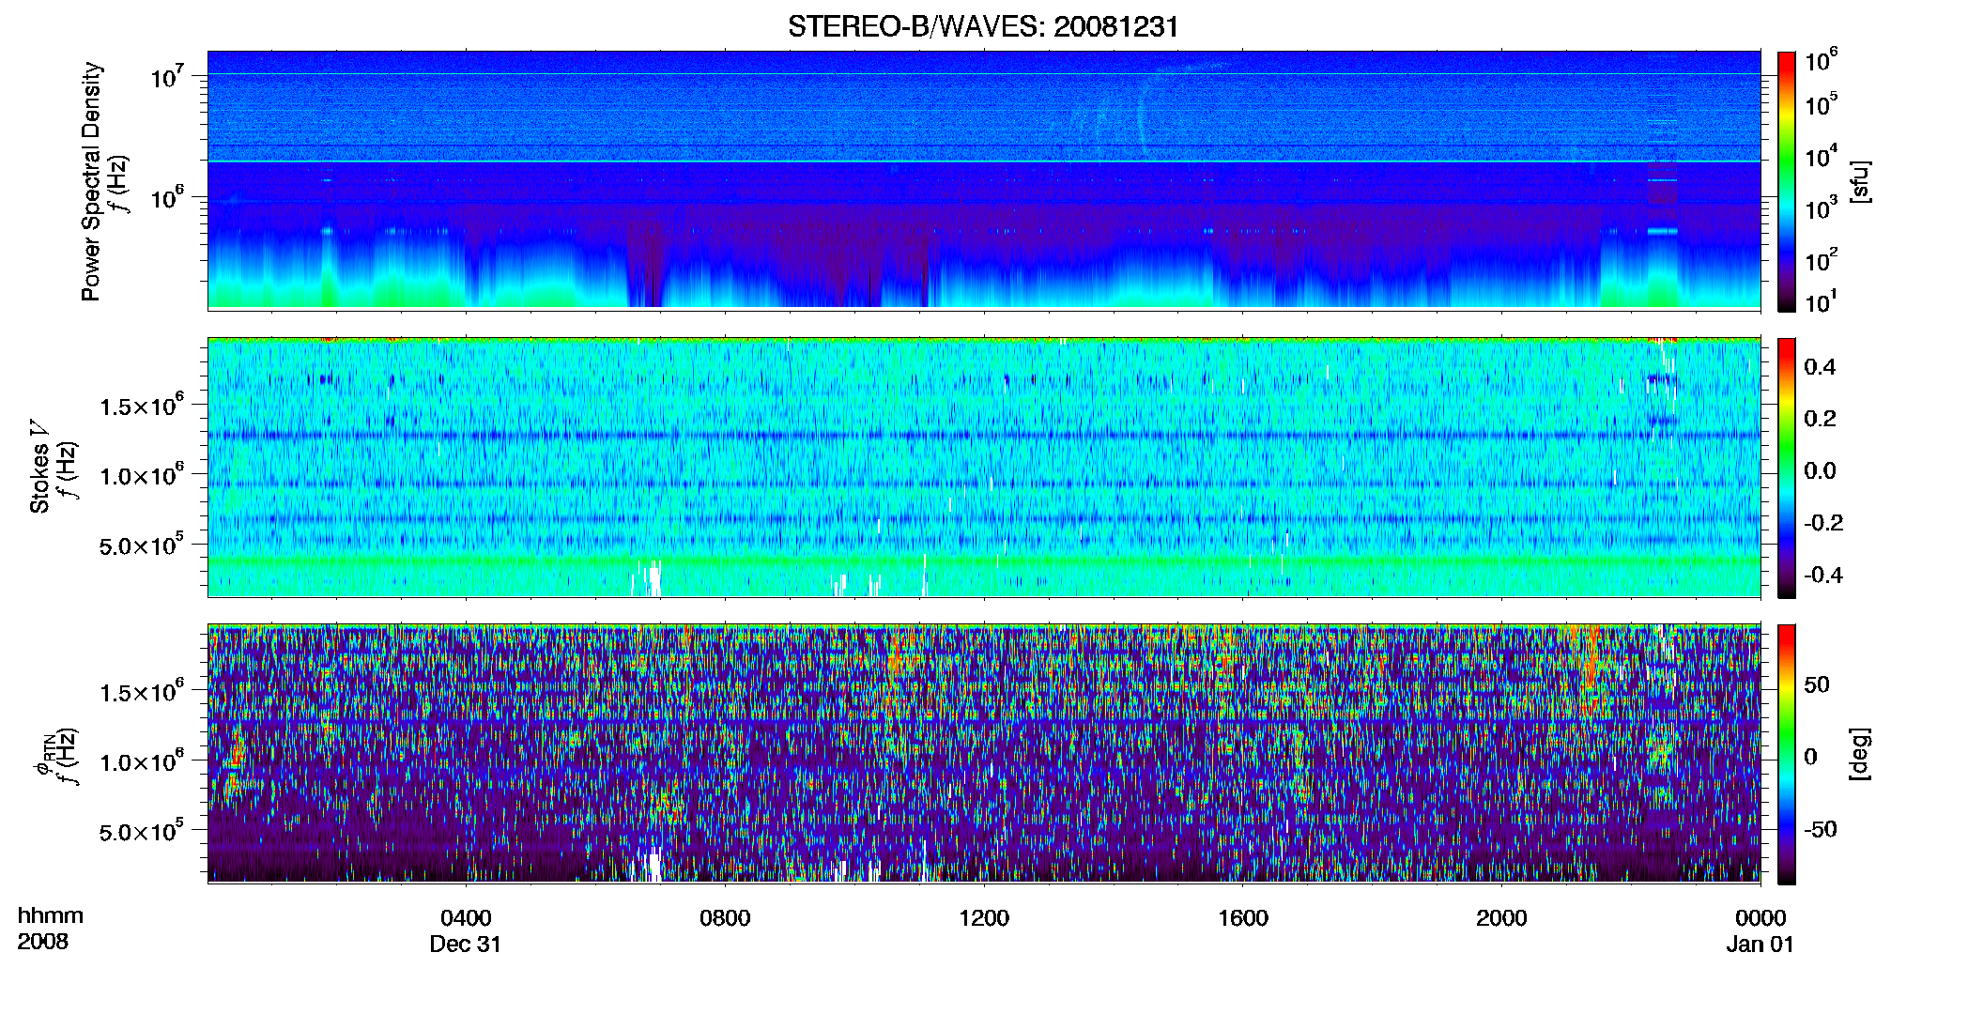Click the -0.4 tick on Stokes colorbar
Viewport: 1968px width, 1014px height.
1823,576
